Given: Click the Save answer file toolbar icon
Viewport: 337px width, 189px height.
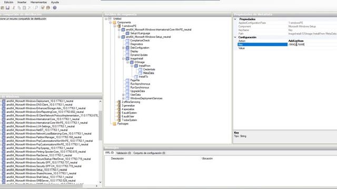Looking at the screenshot, I should [7, 8].
